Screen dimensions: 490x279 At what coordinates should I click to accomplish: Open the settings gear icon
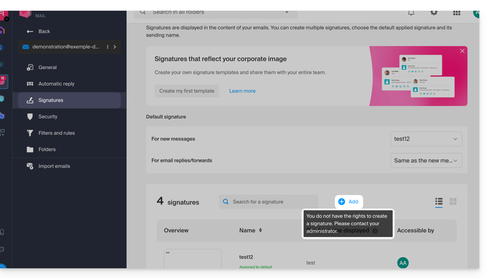coord(434,13)
